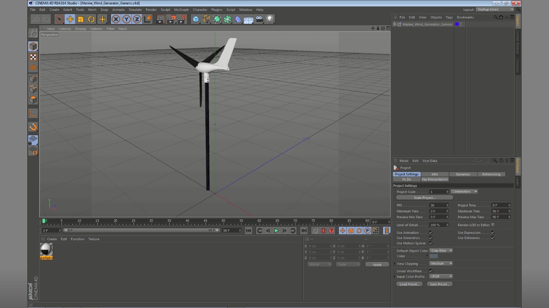Go to End of timeline
Screen dimensions: 549x308
[x=304, y=231]
